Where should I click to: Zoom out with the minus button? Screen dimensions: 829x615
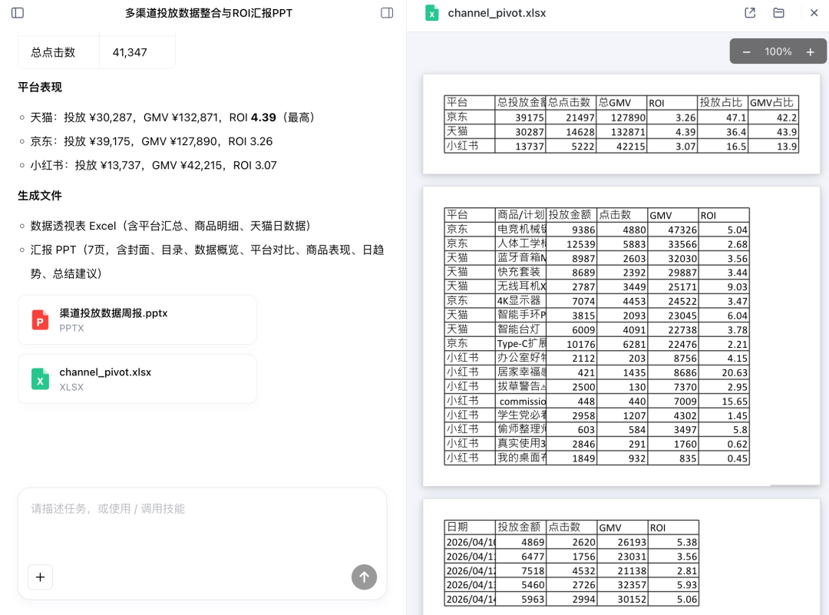(746, 52)
